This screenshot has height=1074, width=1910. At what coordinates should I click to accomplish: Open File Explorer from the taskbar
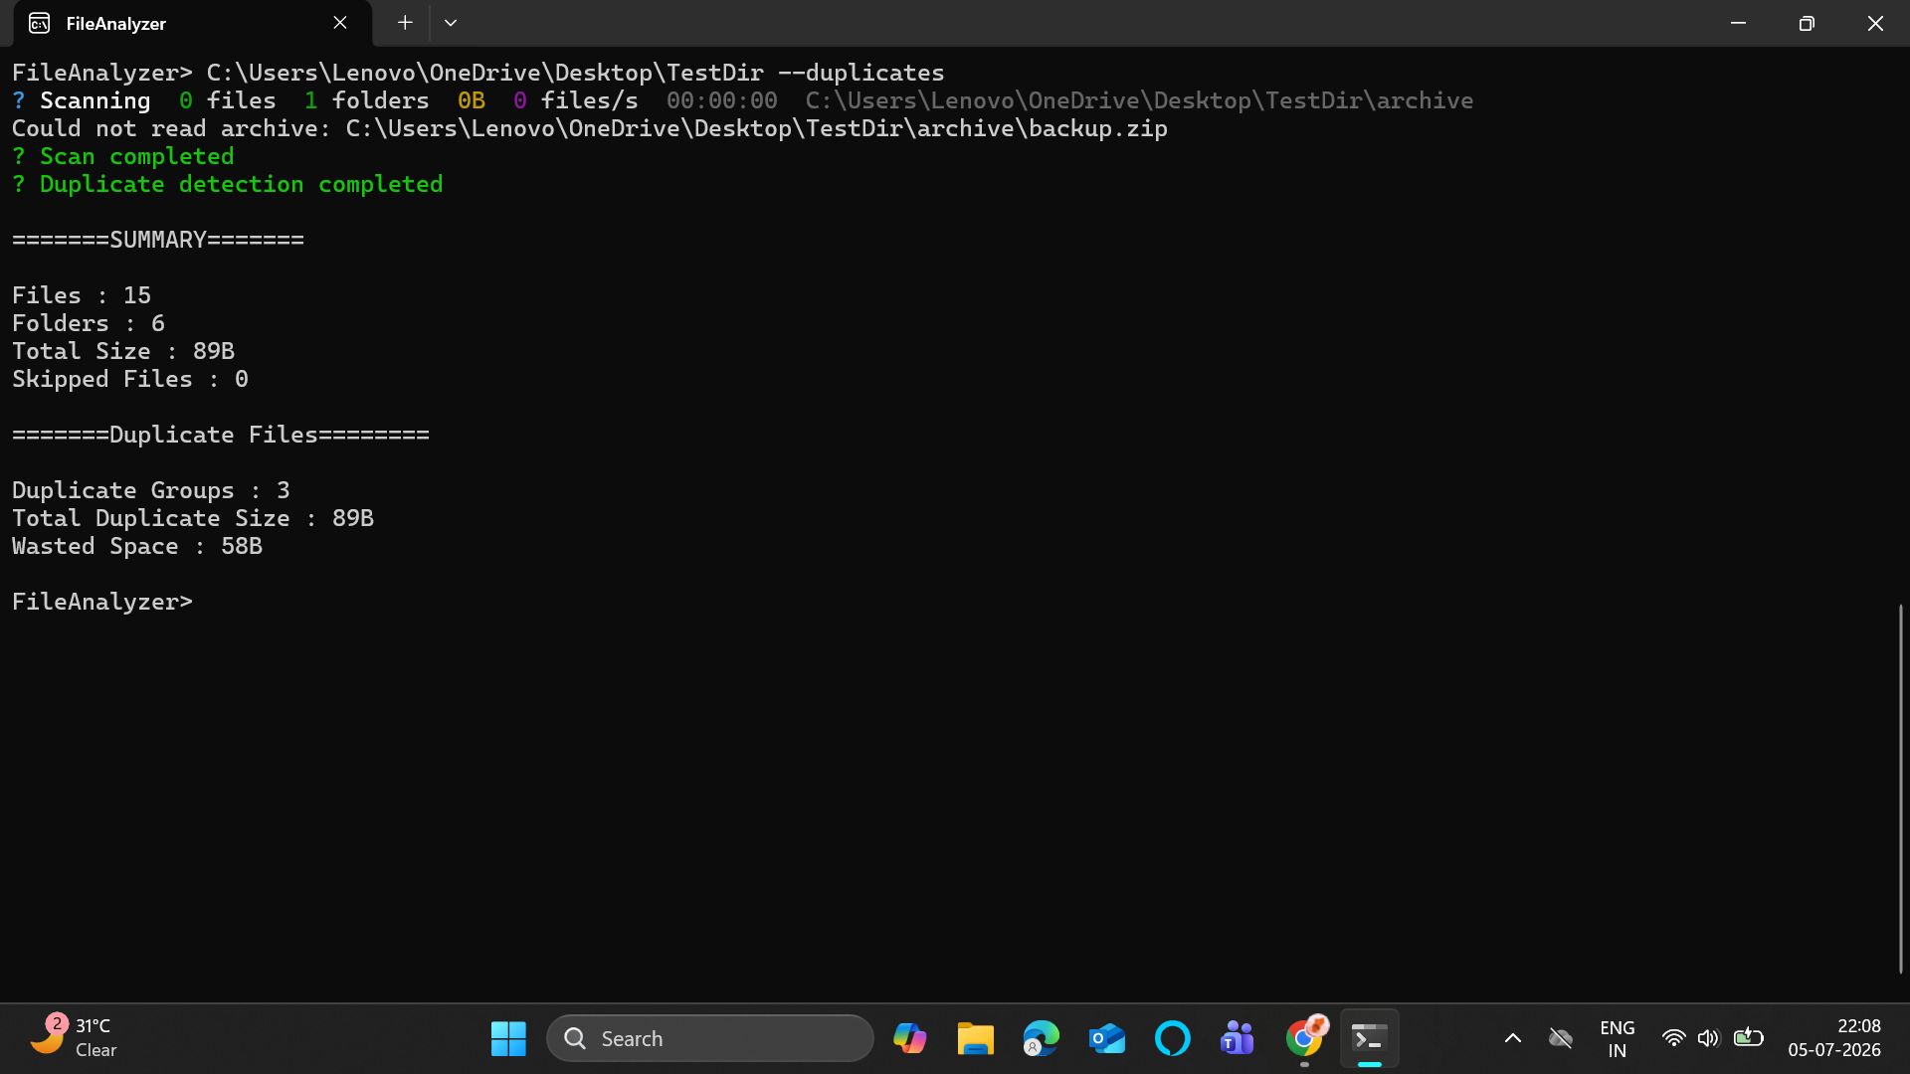pos(975,1038)
